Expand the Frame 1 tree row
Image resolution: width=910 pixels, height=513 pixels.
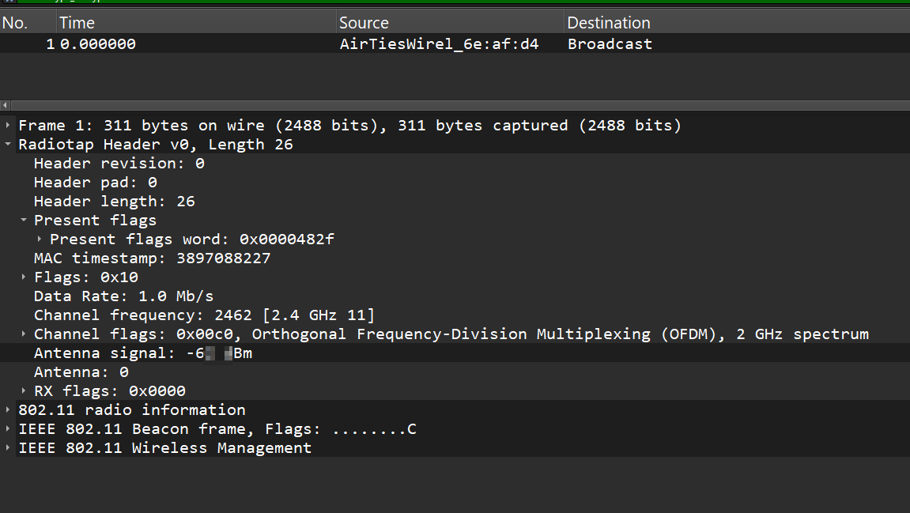pos(8,126)
